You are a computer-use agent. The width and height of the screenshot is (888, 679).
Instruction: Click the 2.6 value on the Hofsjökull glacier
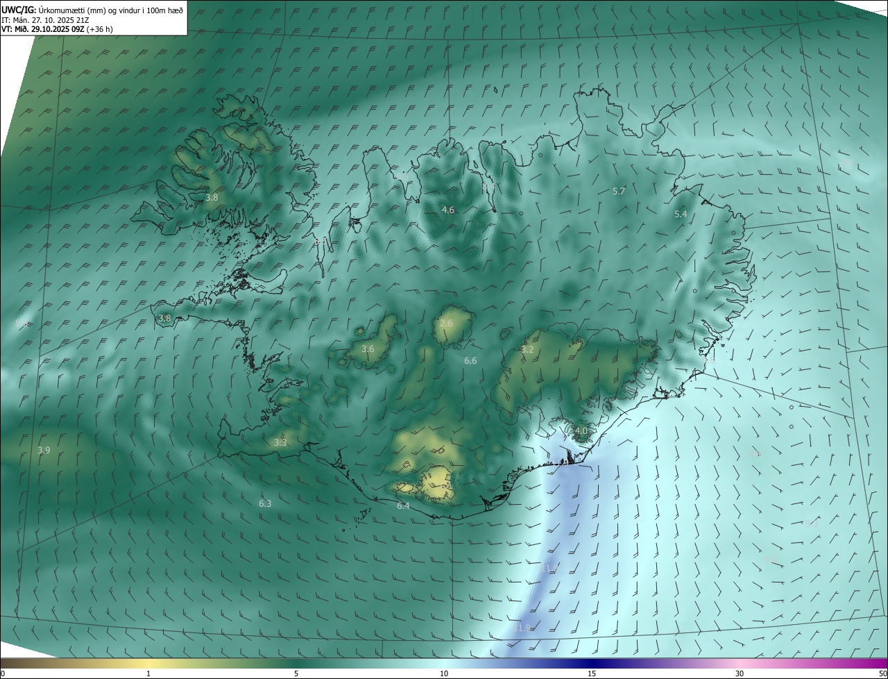pyautogui.click(x=446, y=324)
